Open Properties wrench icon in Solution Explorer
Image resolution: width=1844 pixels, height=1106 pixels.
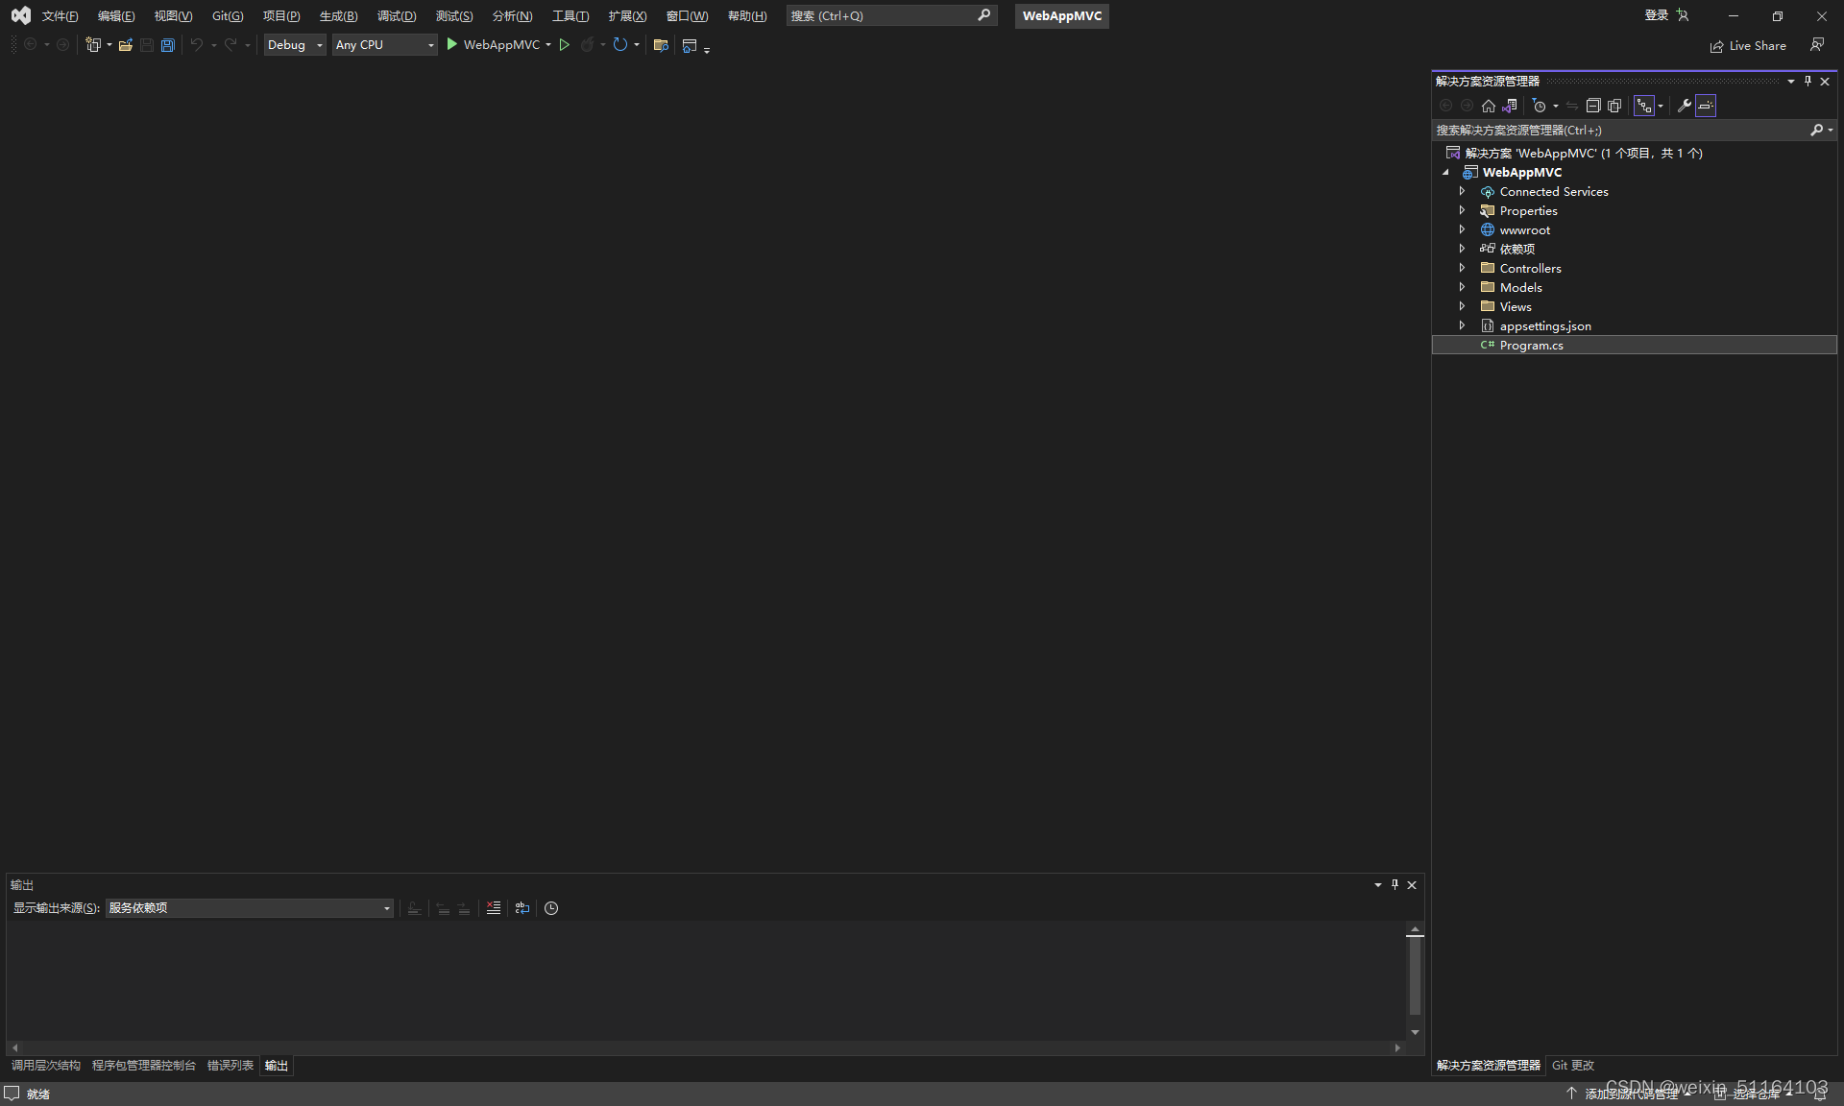tap(1684, 106)
